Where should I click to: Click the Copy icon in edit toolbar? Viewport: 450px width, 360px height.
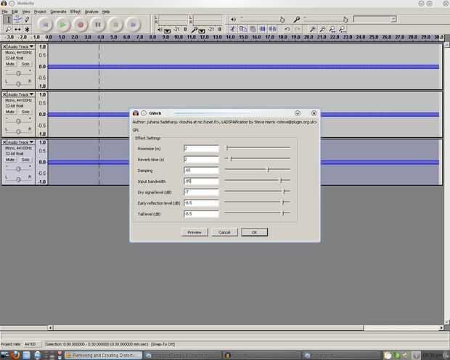(243, 29)
